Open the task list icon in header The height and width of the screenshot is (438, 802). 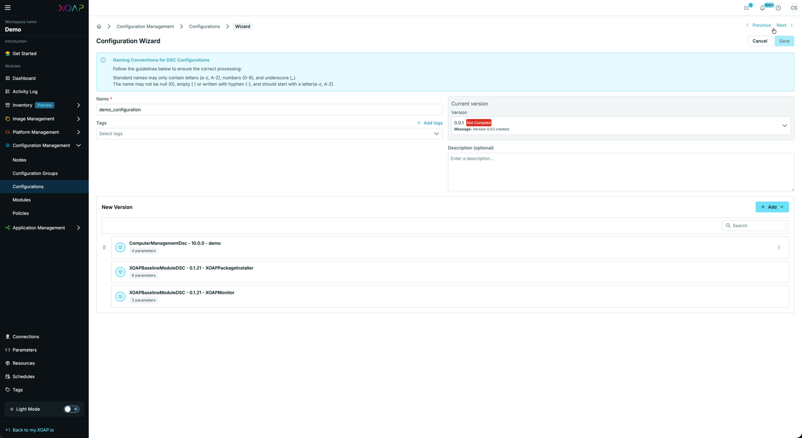[746, 8]
